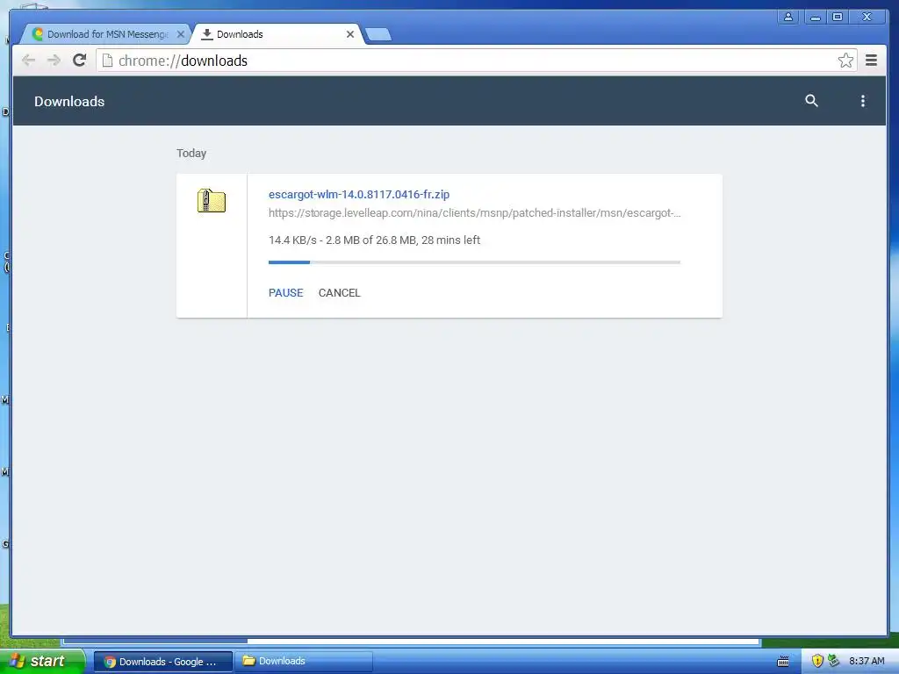
Task: Click the browser forward arrow
Action: point(54,61)
